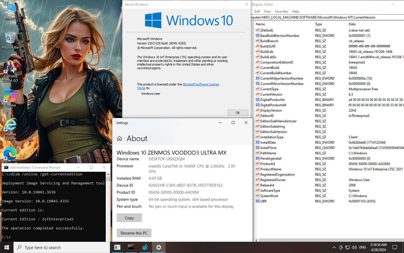Open Settings gear taskbar icon
Viewport: 404px width, 253px height.
(x=159, y=247)
